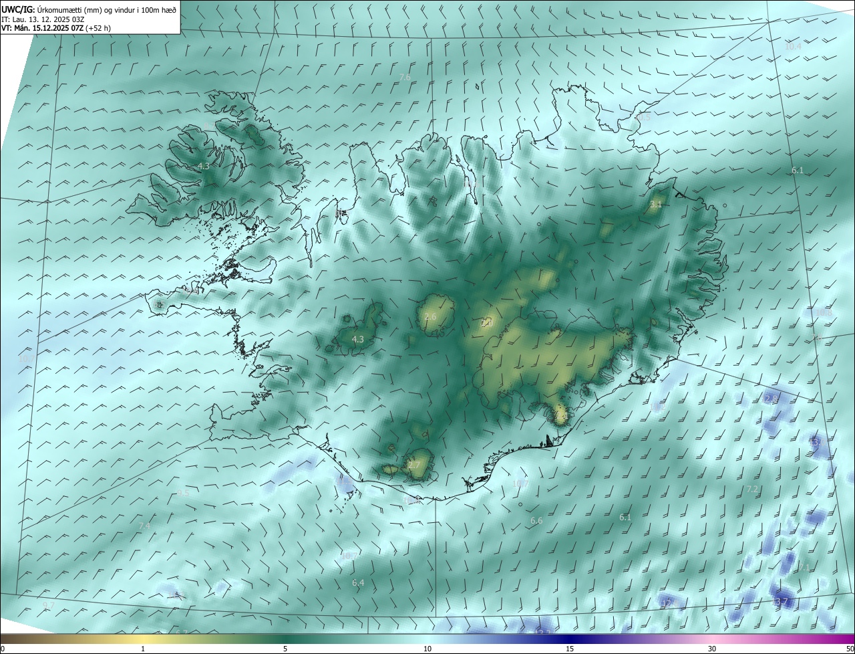
Task: Click the 4.3 label on the Westfjords peninsula
Action: (x=204, y=166)
